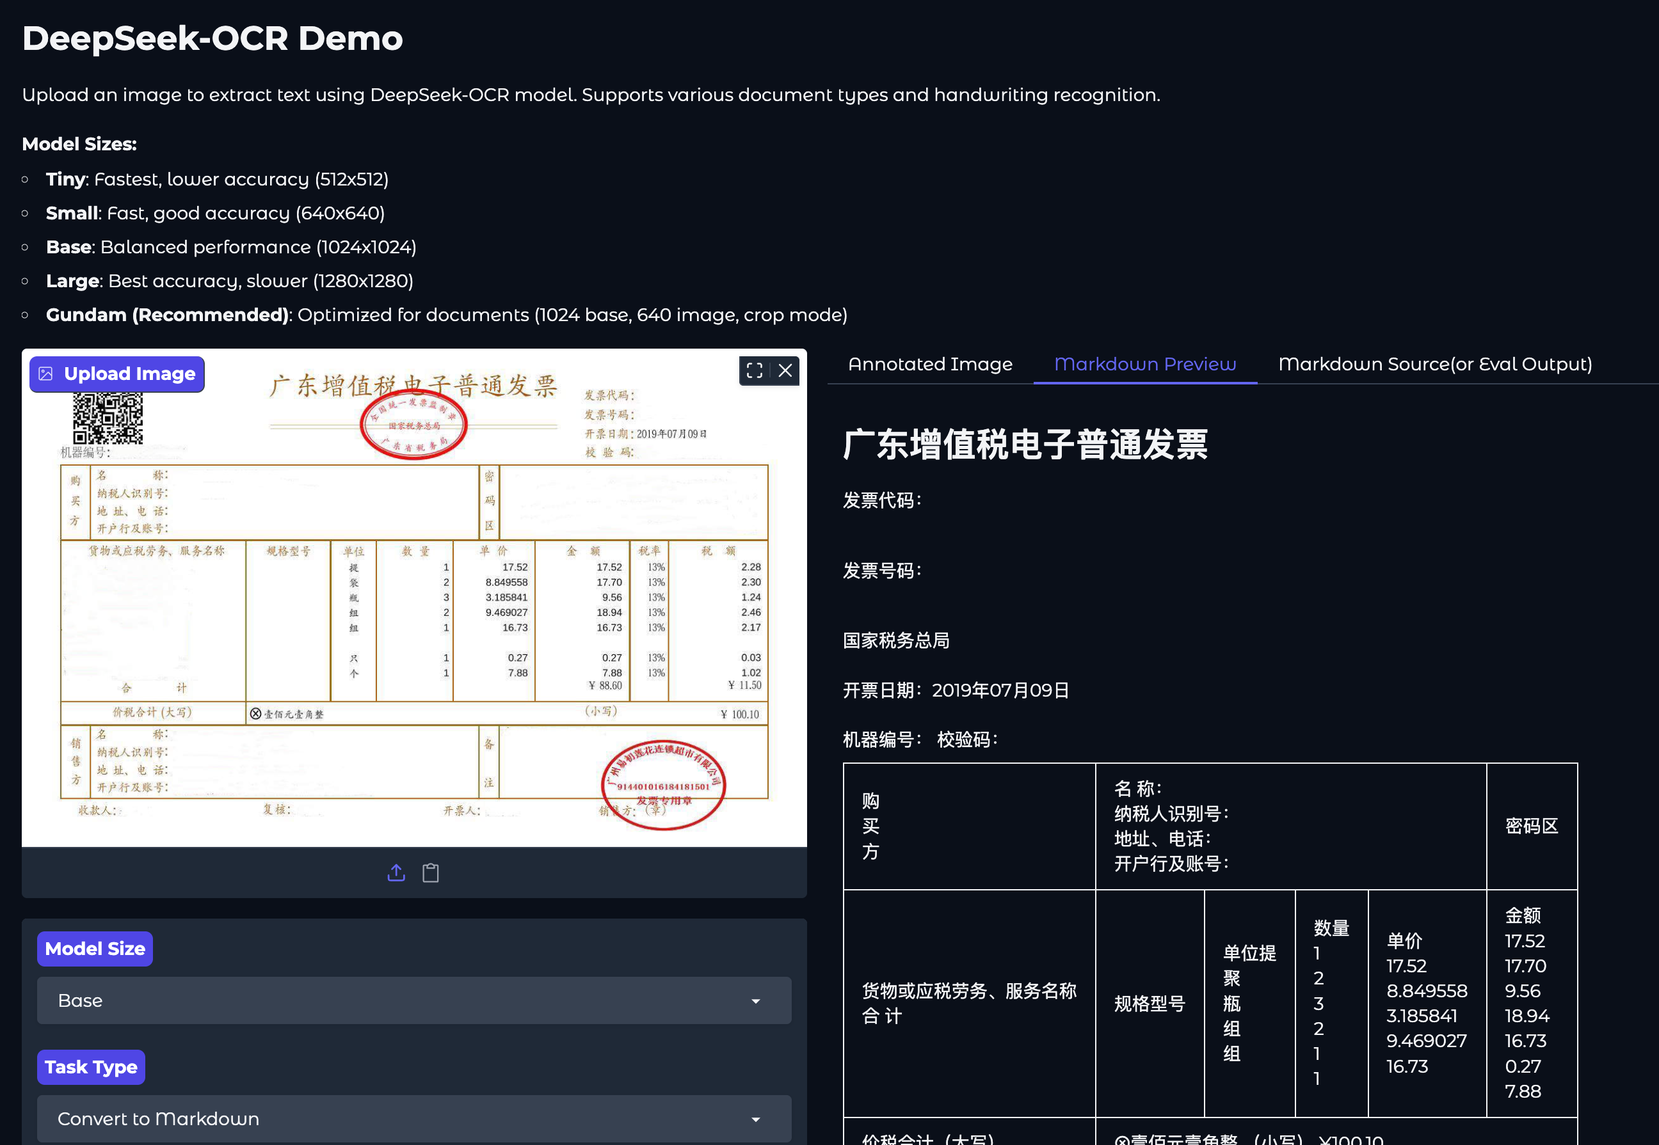Click the Base value in Model Size field

pos(81,1000)
